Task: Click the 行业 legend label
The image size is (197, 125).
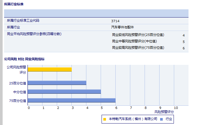Action: tap(169, 119)
